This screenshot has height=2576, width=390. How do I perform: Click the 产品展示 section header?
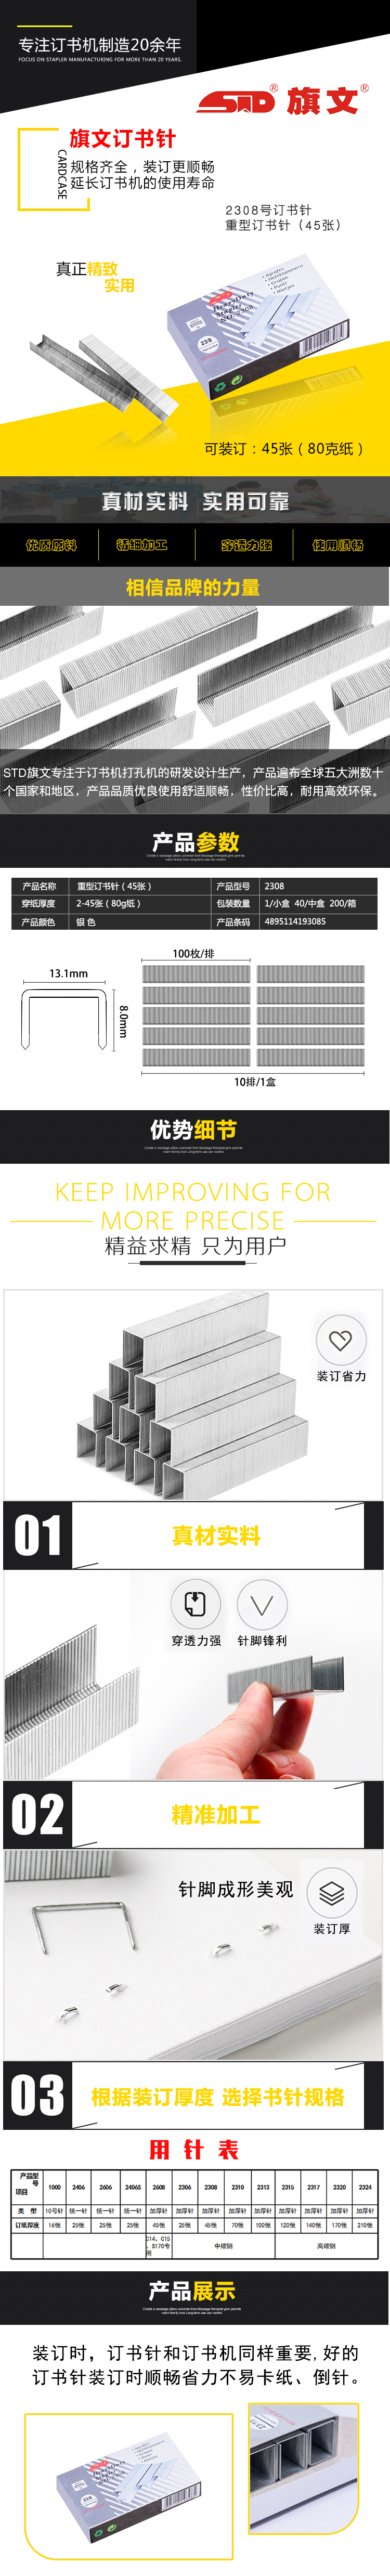(x=195, y=2296)
